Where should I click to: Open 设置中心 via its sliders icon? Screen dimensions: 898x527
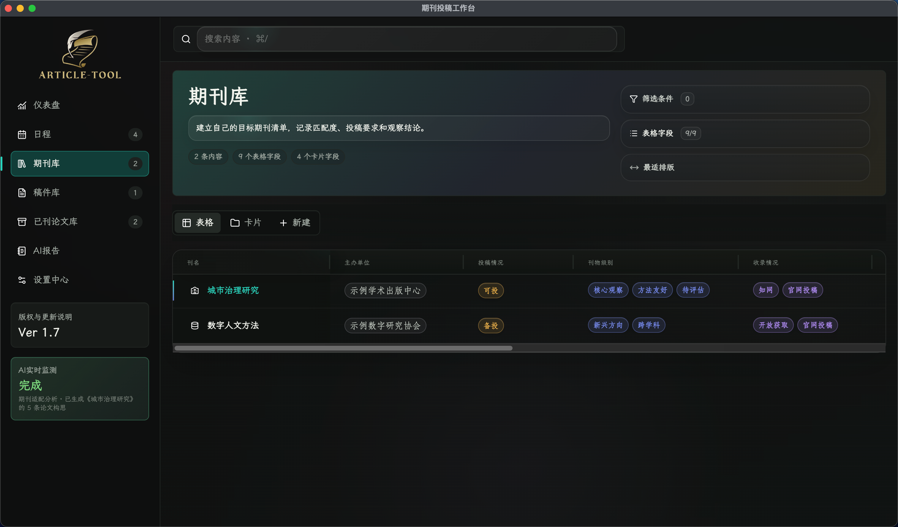(x=22, y=280)
